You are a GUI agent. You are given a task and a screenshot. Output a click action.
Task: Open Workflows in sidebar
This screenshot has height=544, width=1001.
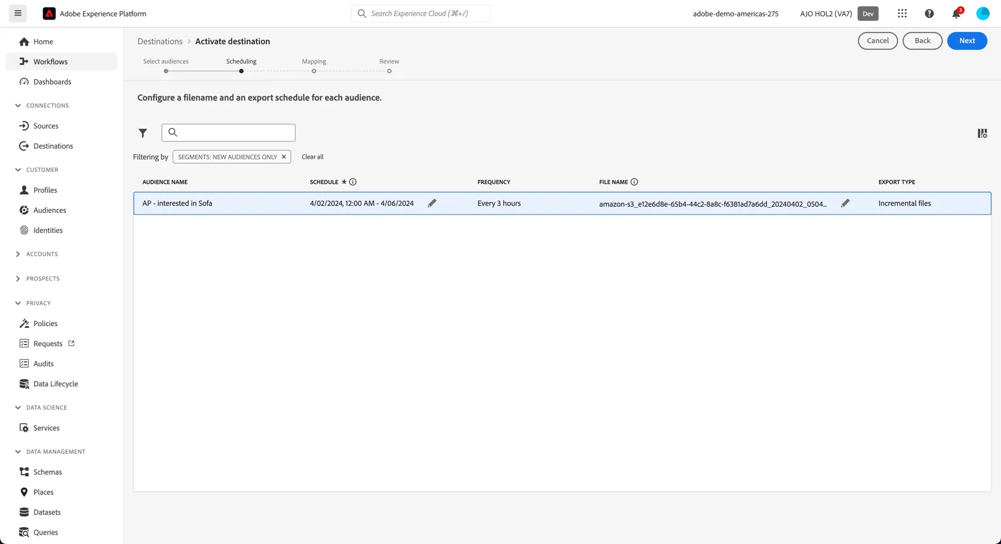click(61, 61)
